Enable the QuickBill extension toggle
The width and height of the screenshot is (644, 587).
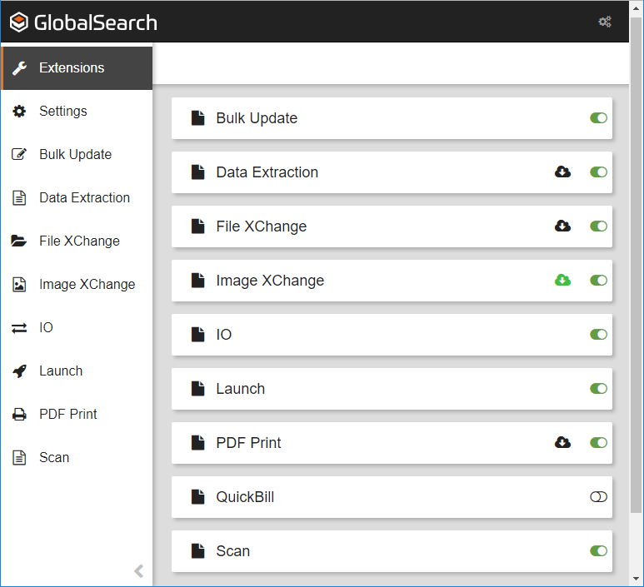[x=598, y=497]
